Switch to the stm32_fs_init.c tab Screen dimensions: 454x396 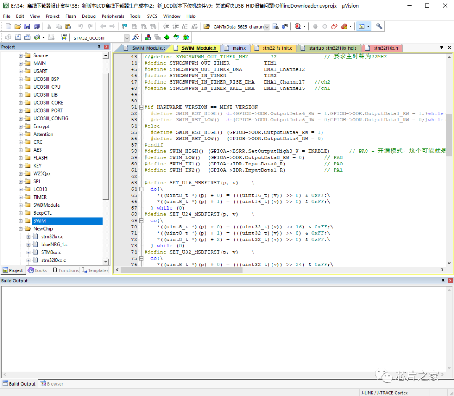click(x=274, y=48)
